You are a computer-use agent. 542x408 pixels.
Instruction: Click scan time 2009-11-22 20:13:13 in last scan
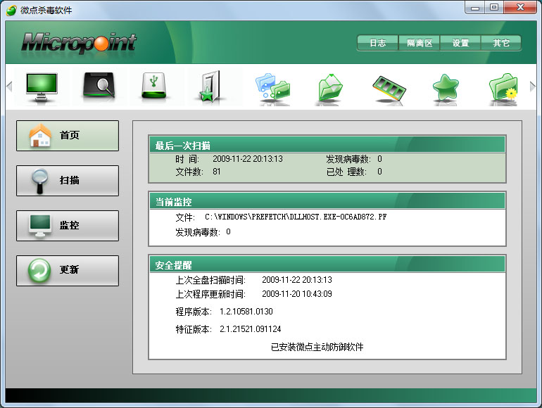click(248, 159)
